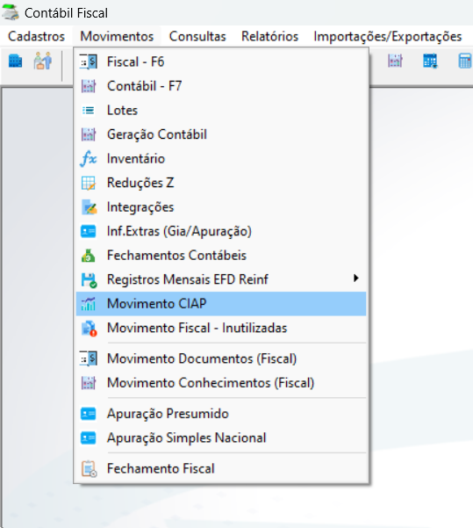This screenshot has height=528, width=473.
Task: Close the open Movimentos menu
Action: point(117,36)
